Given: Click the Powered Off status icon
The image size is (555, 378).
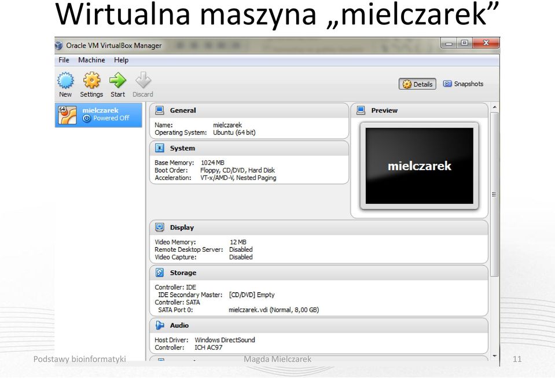Looking at the screenshot, I should tap(87, 119).
